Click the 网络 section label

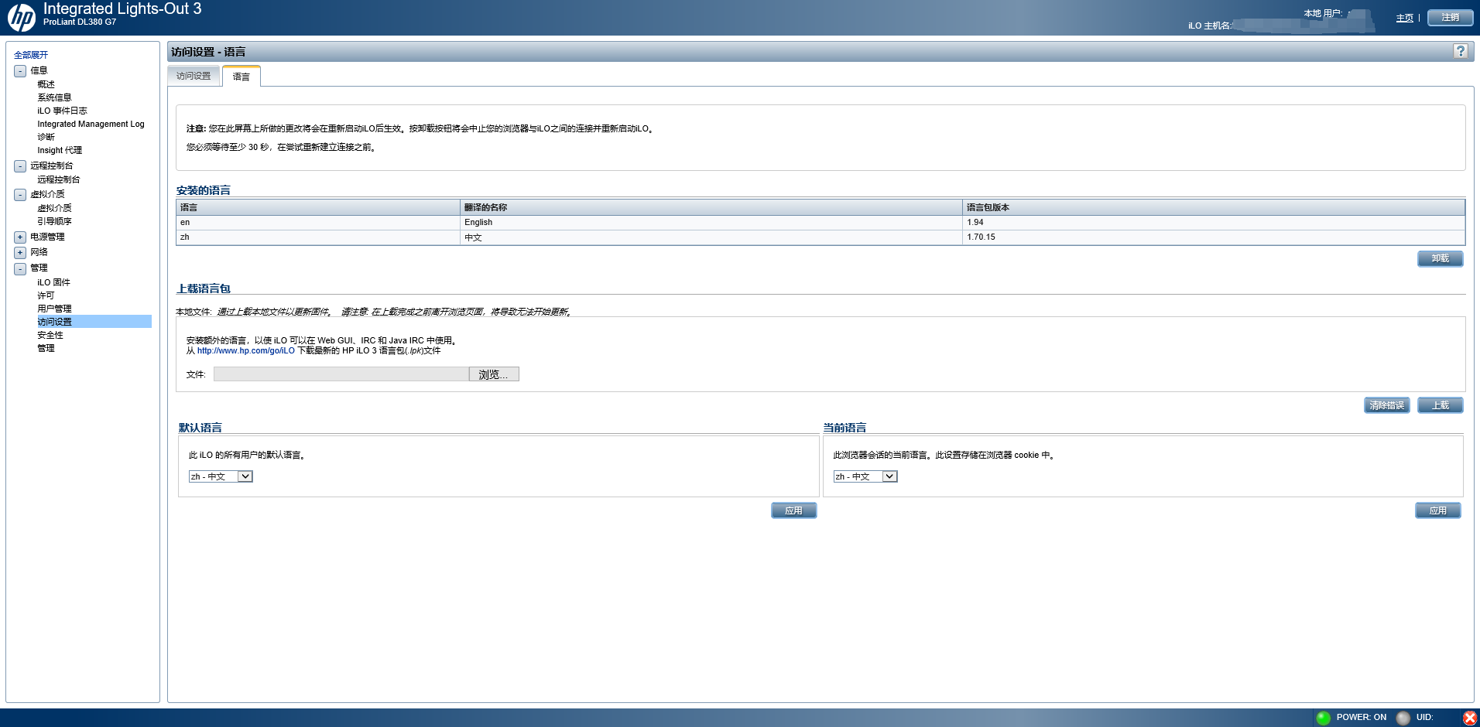[x=39, y=252]
